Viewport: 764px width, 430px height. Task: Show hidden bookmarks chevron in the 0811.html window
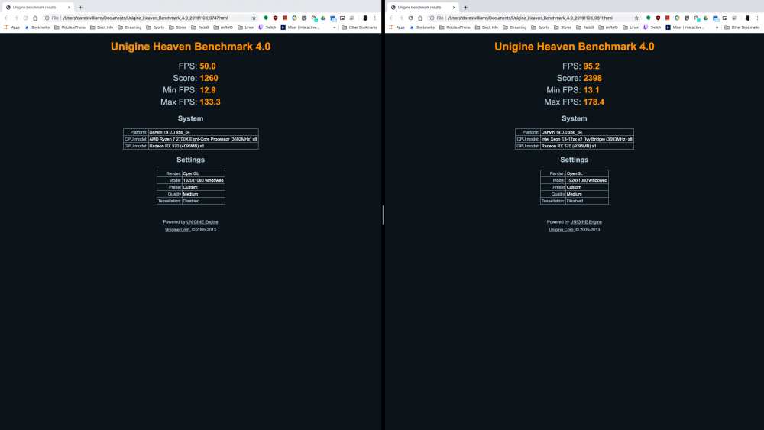(717, 27)
